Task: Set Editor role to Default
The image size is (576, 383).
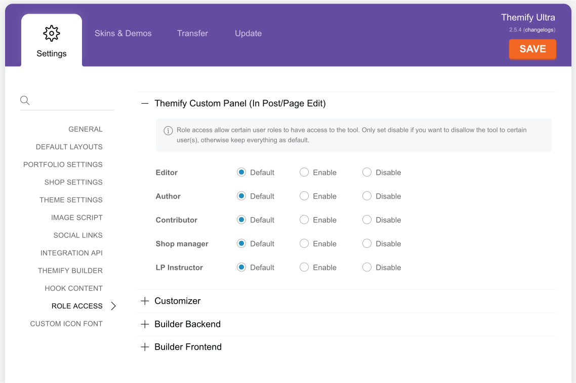Action: point(241,172)
